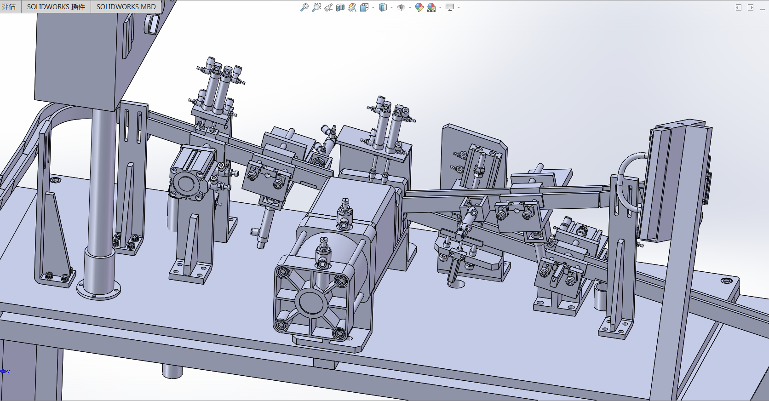Click the Apply Scene icon
The width and height of the screenshot is (769, 401).
[x=431, y=7]
